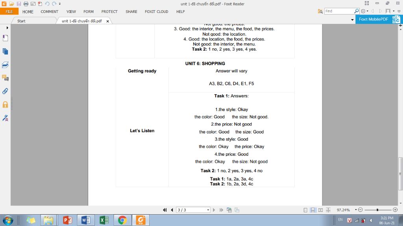Click the zoom in plus button
This screenshot has width=403, height=226.
[395, 210]
